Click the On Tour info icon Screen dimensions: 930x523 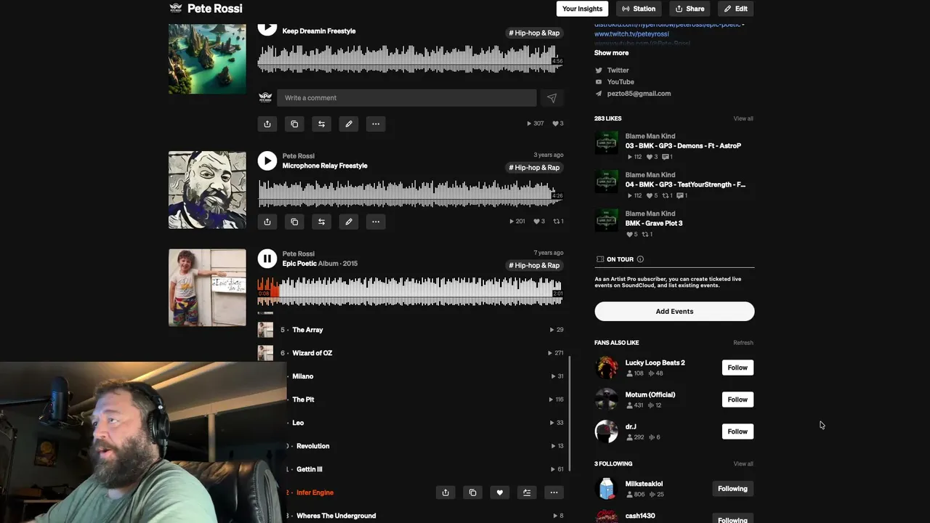click(640, 259)
